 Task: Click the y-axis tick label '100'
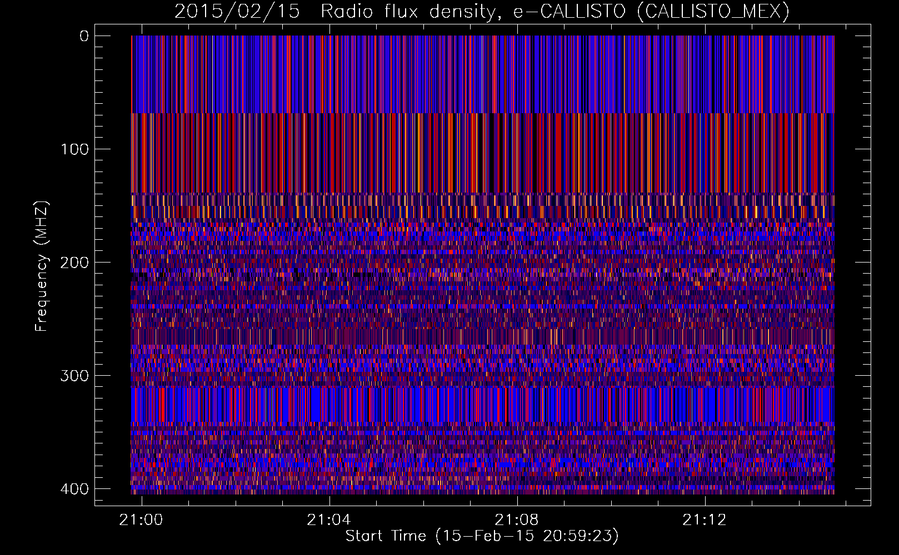(x=74, y=149)
